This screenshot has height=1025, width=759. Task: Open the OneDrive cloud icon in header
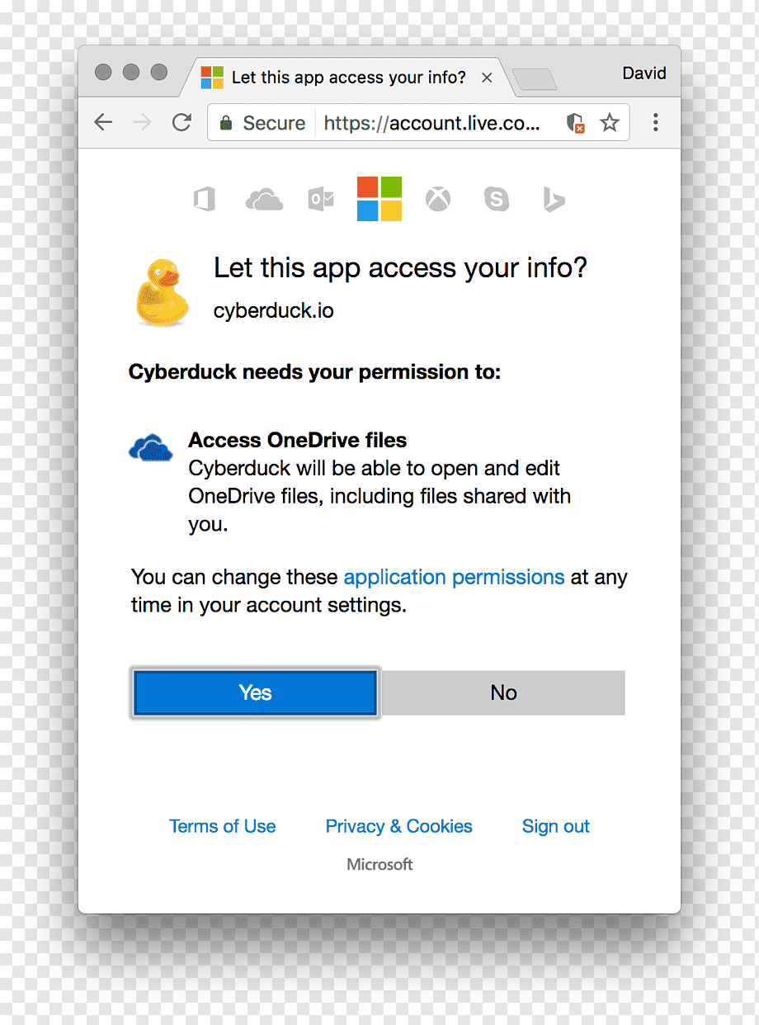click(264, 200)
